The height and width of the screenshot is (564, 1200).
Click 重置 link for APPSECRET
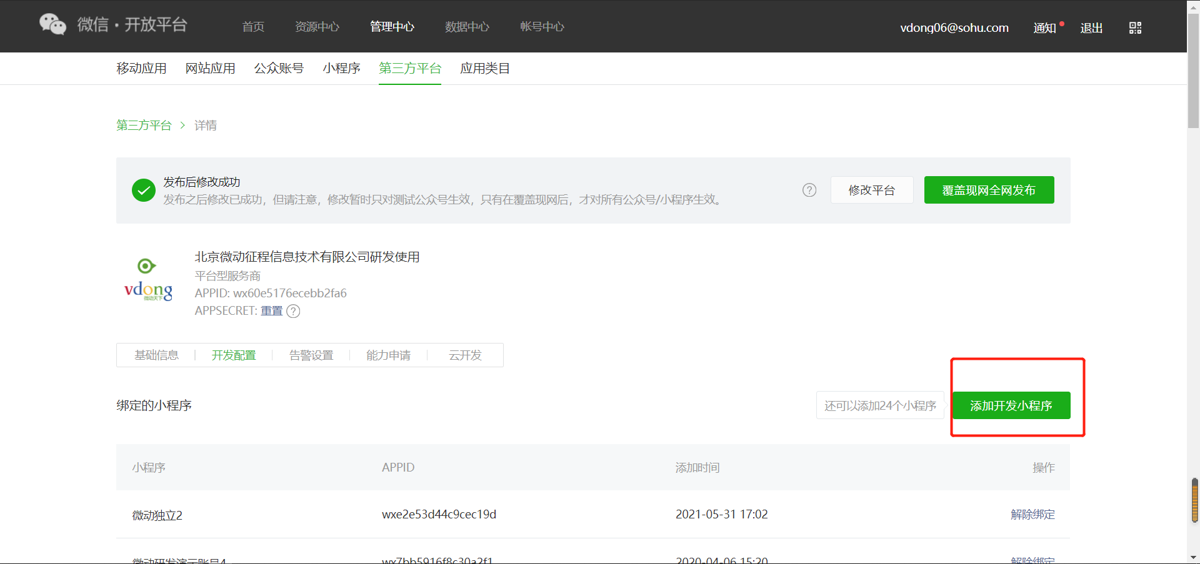[271, 310]
